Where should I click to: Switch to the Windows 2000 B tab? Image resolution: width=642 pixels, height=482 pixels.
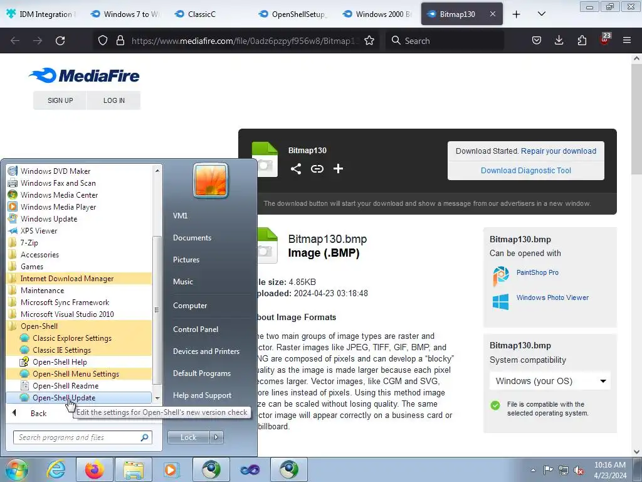(x=377, y=14)
